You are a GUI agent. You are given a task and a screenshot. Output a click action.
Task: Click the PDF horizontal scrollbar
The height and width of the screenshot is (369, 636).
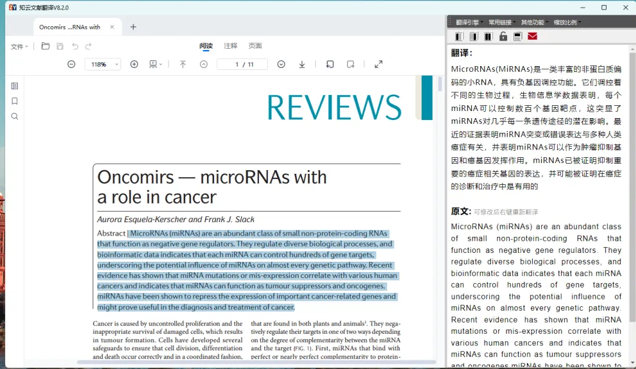(256, 362)
